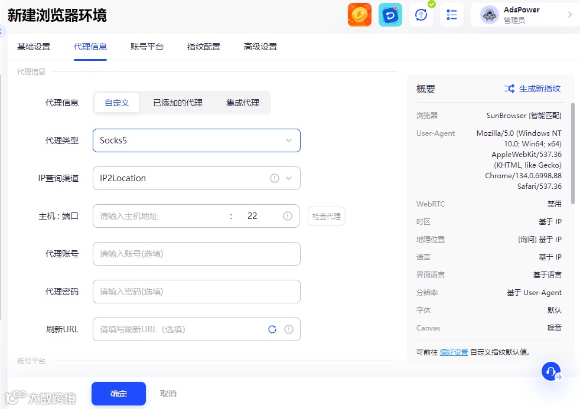Click the summary panel scrollbar
Screen dimensions: 580x409
(x=573, y=153)
